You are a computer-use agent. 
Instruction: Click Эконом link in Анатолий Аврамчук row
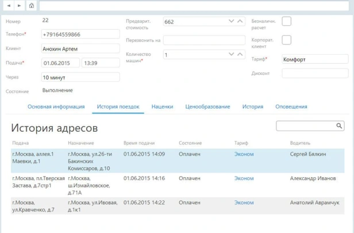(244, 203)
